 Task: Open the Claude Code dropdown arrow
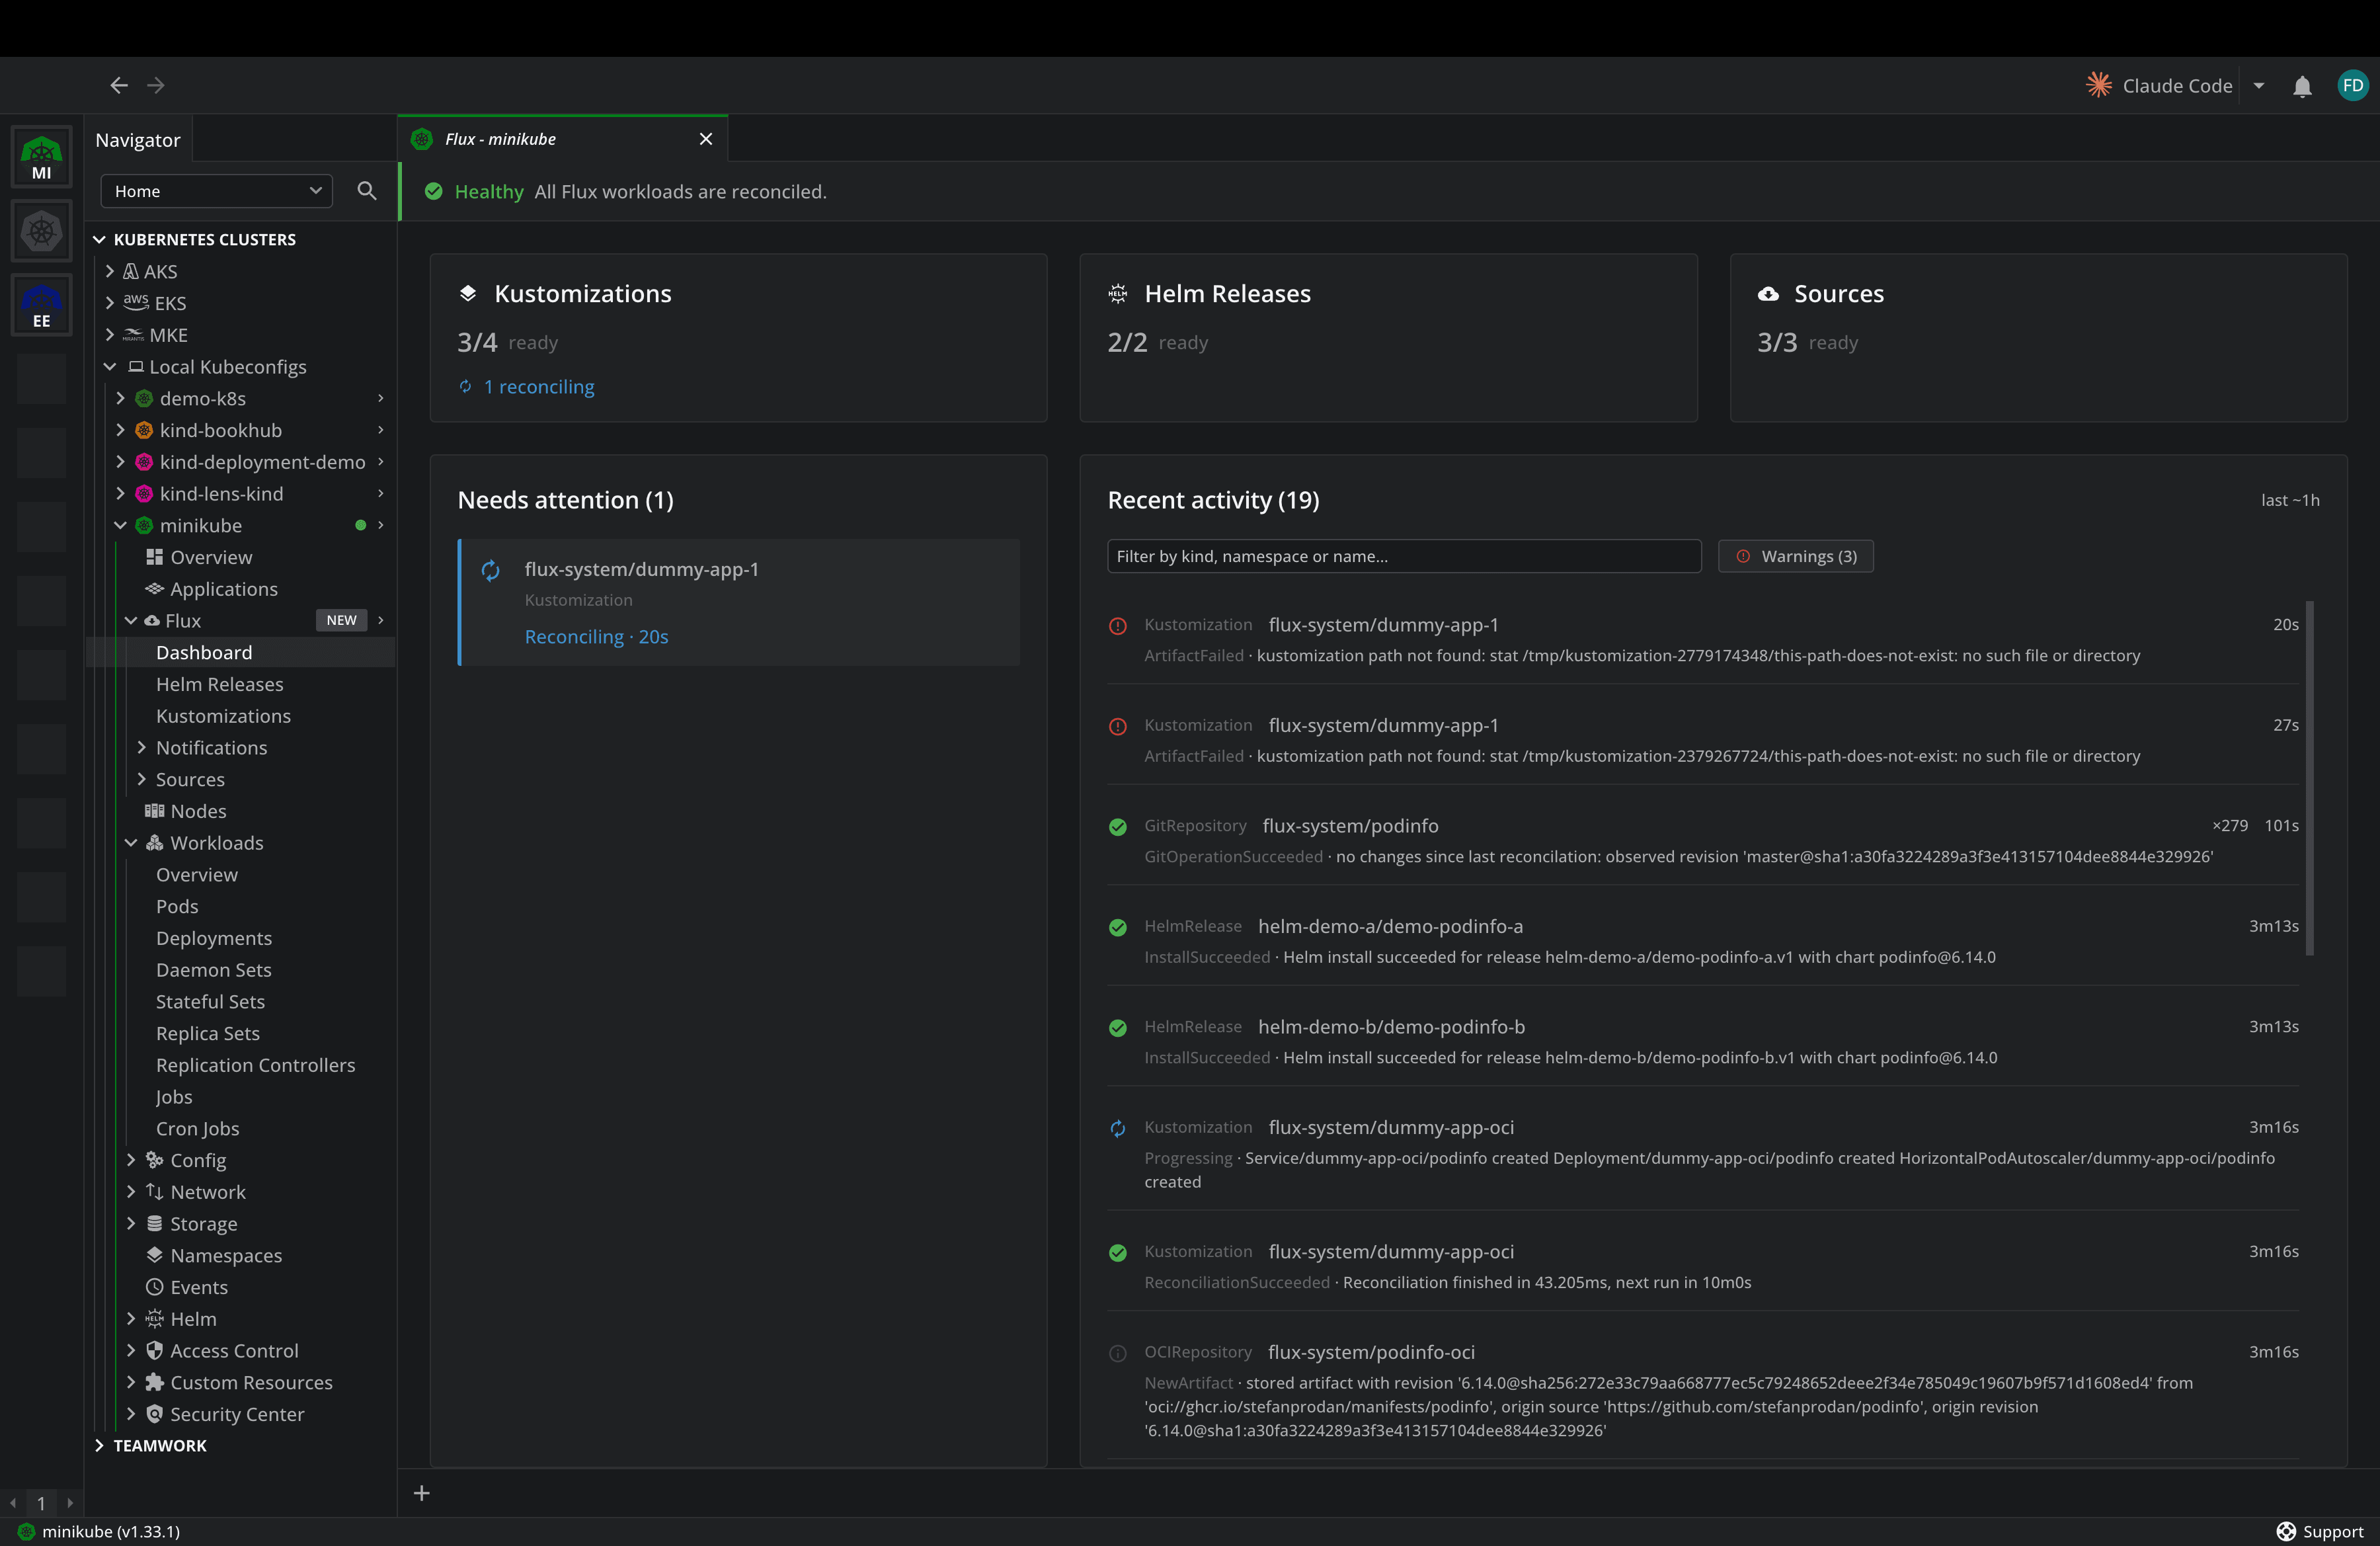point(2259,86)
